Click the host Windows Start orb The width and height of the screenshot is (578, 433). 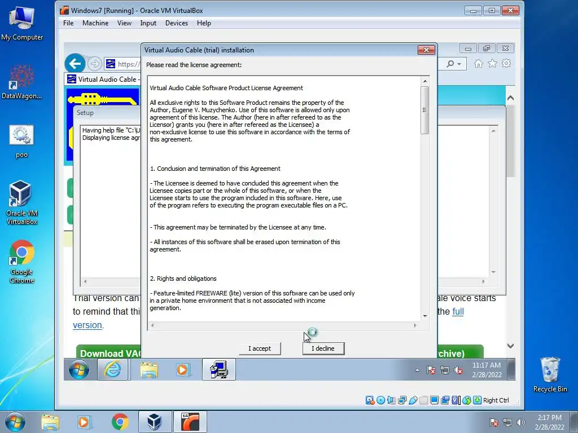[x=15, y=422]
